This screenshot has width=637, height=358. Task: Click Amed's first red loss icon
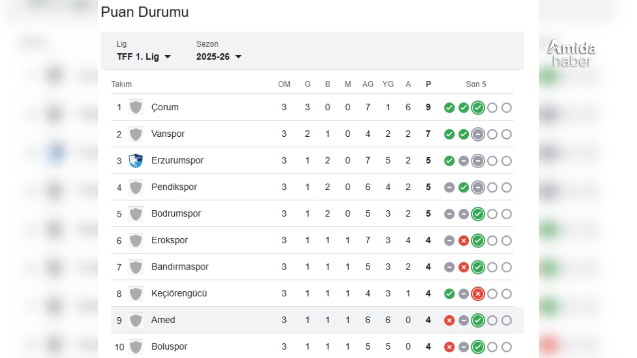pyautogui.click(x=449, y=321)
